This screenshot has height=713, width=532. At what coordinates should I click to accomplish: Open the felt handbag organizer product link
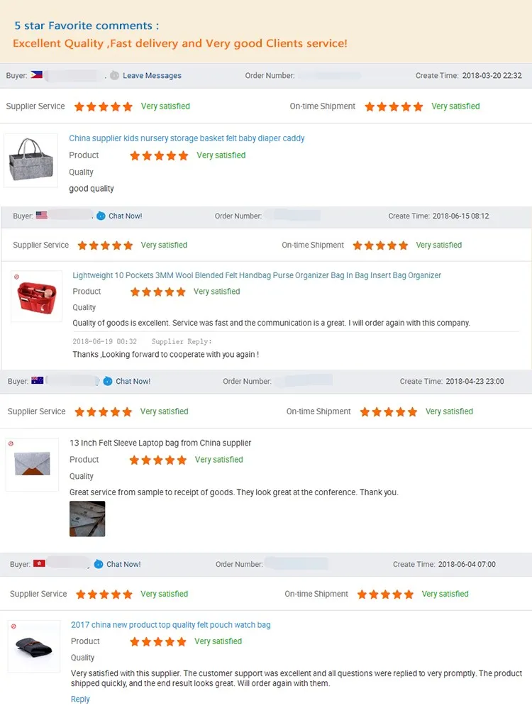257,275
